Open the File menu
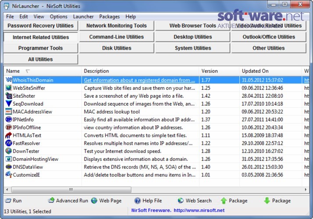The height and width of the screenshot is (219, 313). coord(10,17)
